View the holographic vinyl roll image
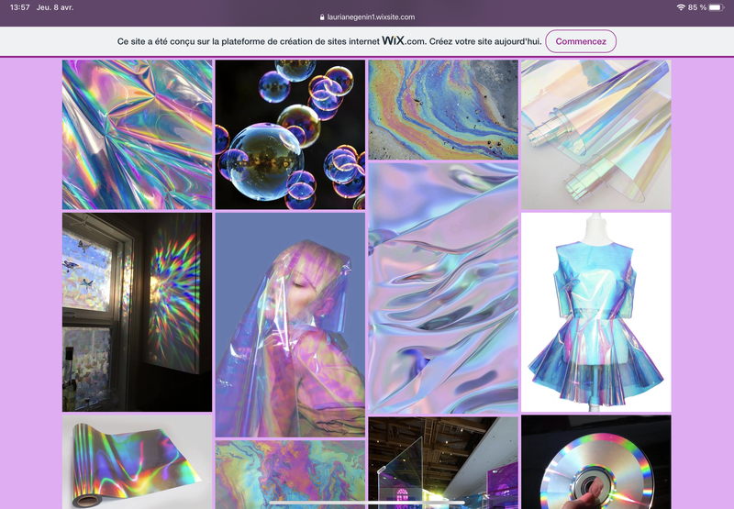The width and height of the screenshot is (734, 509). 138,462
